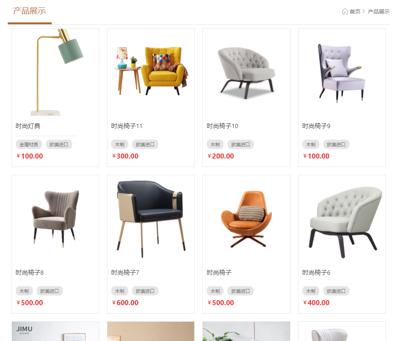397x341 pixels.
Task: Open the lavender wingback 时尚椅子9 image
Action: pos(342,73)
